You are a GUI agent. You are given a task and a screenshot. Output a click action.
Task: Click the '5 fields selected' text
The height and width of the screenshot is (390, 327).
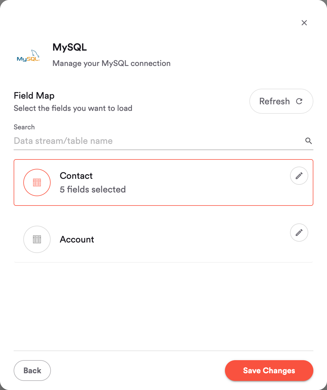click(x=93, y=189)
